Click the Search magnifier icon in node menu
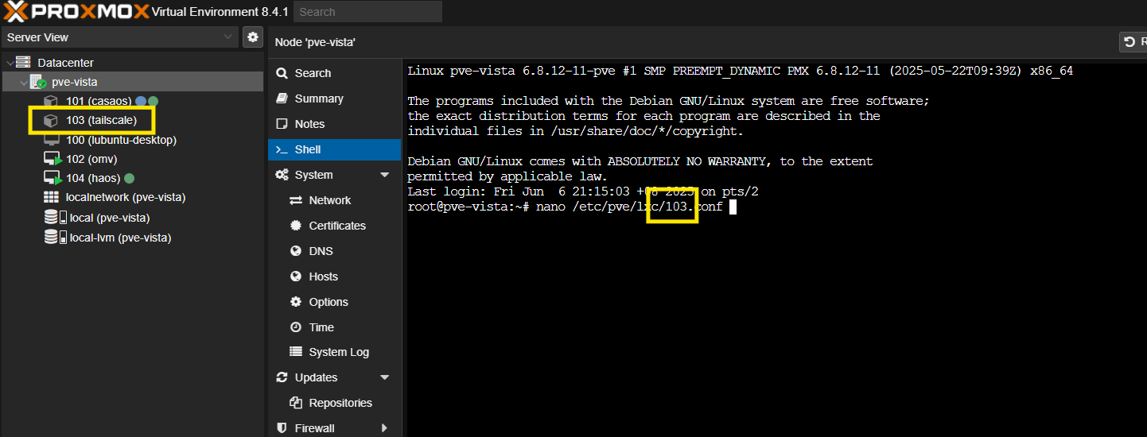Image resolution: width=1147 pixels, height=437 pixels. pos(282,73)
